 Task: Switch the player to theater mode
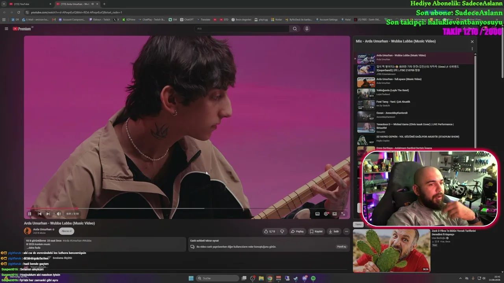coord(335,214)
